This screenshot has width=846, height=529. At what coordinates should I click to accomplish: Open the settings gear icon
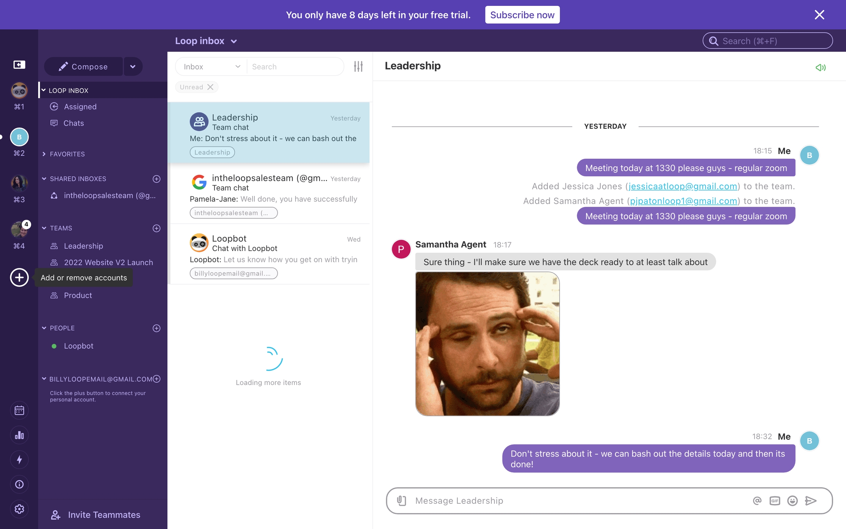(x=19, y=509)
